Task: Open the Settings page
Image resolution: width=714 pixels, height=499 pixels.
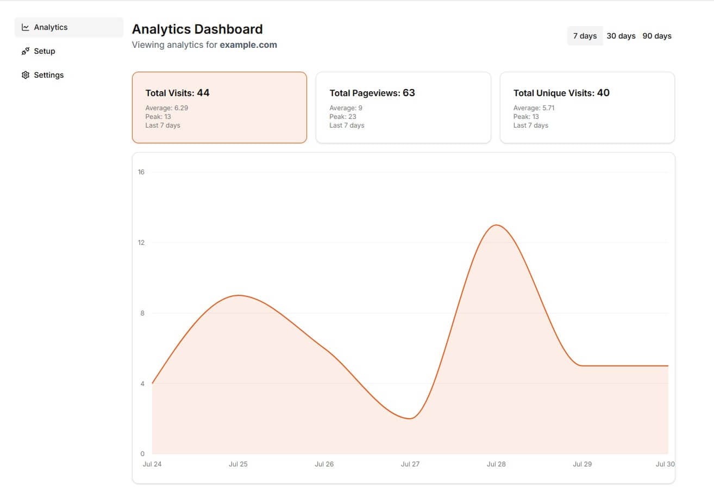Action: coord(48,75)
